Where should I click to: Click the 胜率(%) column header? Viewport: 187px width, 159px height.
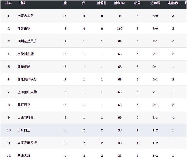[x=120, y=3]
